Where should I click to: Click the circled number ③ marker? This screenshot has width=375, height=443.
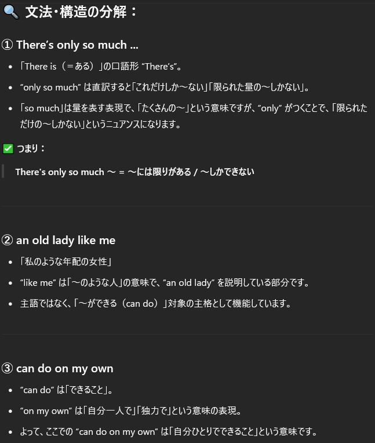(x=7, y=368)
